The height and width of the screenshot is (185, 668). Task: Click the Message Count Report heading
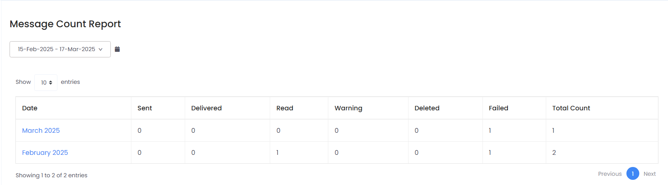tap(65, 24)
